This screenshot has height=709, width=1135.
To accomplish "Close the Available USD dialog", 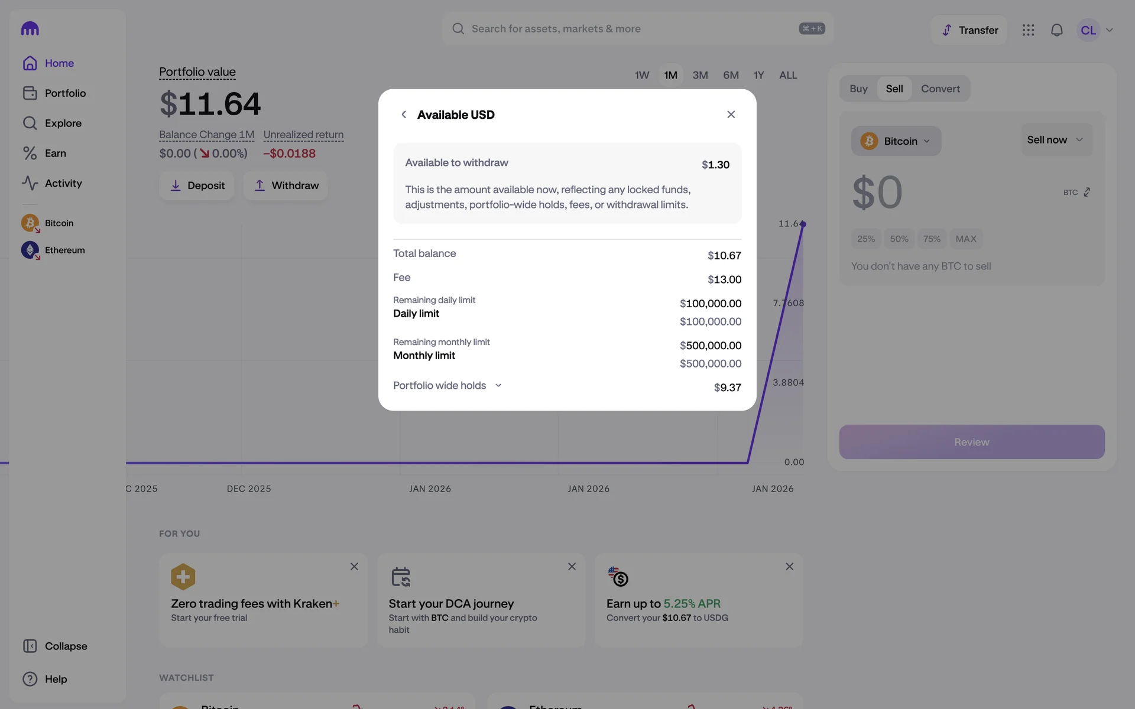I will pos(731,115).
